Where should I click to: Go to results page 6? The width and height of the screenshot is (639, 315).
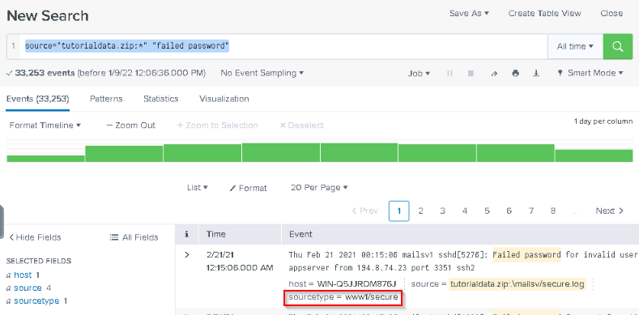[509, 211]
